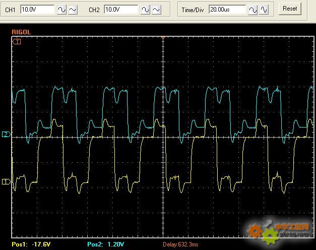The width and height of the screenshot is (316, 250).
Task: Click into the CH1 10.0V scale field
Action: (37, 10)
